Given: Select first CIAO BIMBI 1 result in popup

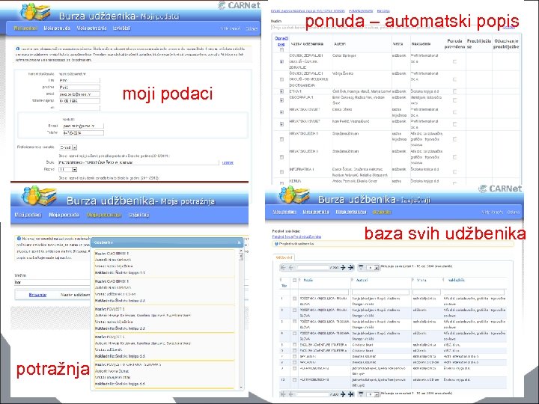Looking at the screenshot, I should coord(165,263).
